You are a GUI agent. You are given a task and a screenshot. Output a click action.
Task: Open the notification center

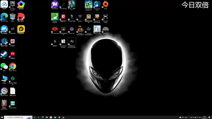coord(209,117)
